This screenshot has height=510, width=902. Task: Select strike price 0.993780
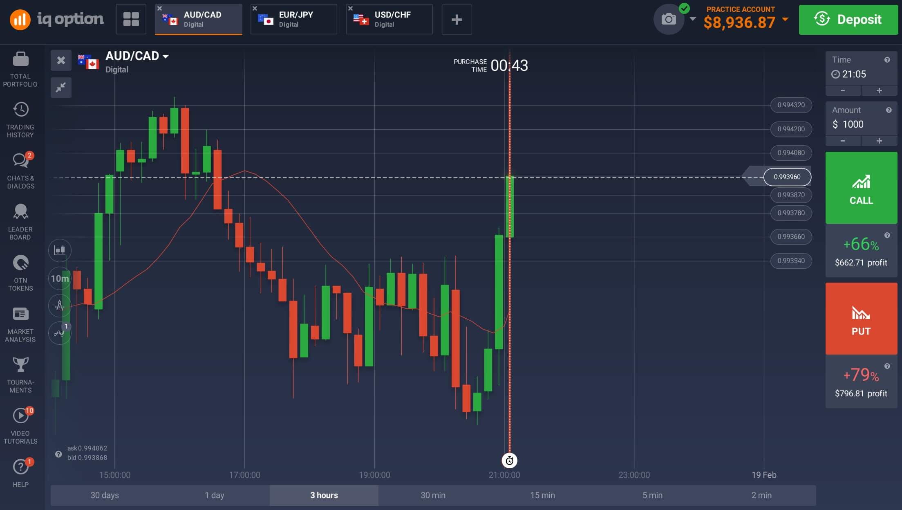point(791,213)
